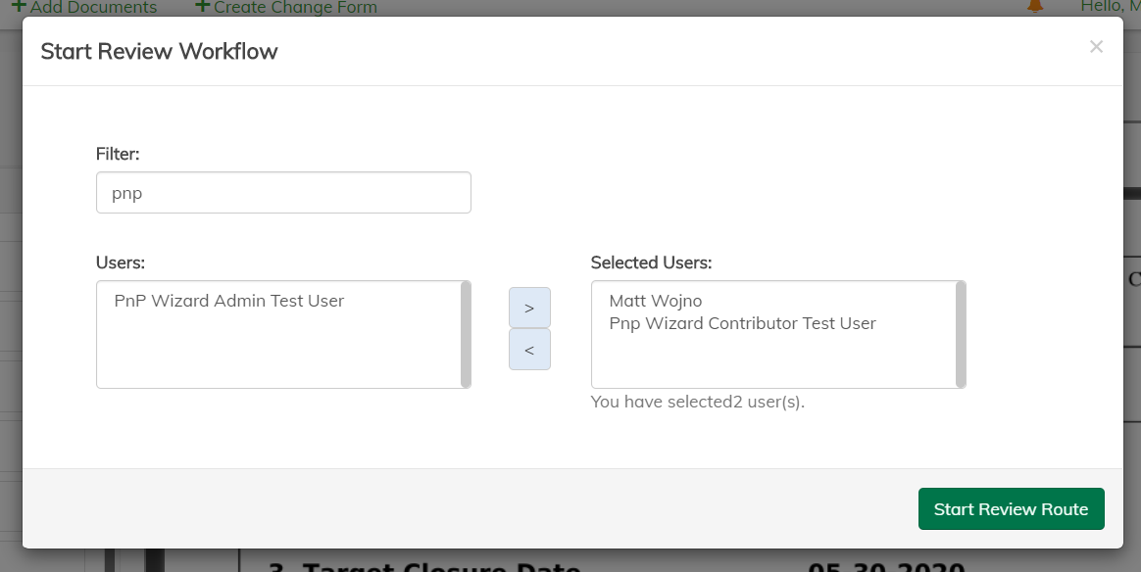1141x572 pixels.
Task: Click the Selected Users label
Action: (x=651, y=262)
